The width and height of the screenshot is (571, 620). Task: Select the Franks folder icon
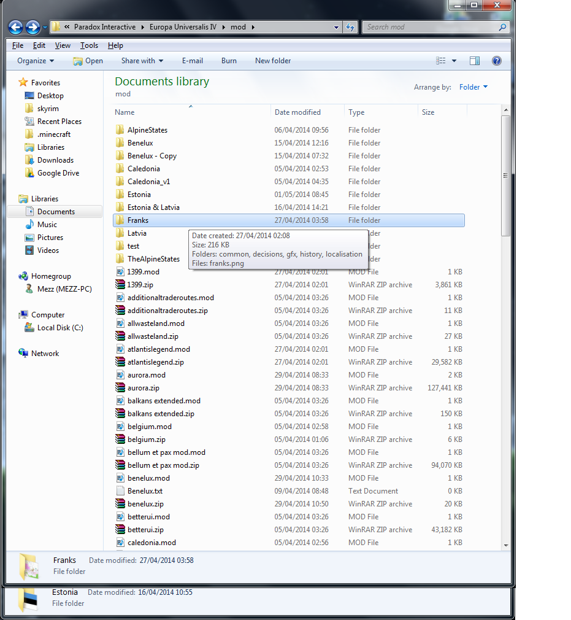click(x=120, y=220)
